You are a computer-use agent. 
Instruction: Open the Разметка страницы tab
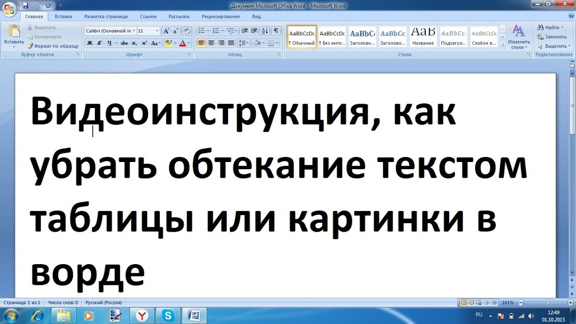[x=106, y=17]
